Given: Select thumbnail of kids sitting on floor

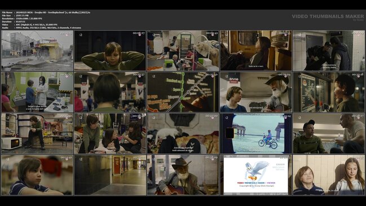Looking at the screenshot, I should pos(110,134).
